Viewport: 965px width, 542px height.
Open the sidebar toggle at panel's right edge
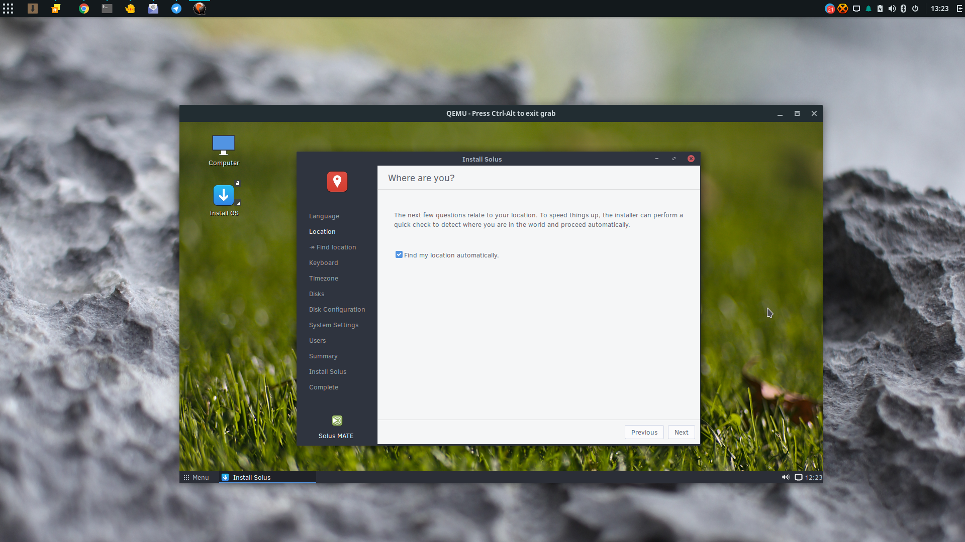959,9
